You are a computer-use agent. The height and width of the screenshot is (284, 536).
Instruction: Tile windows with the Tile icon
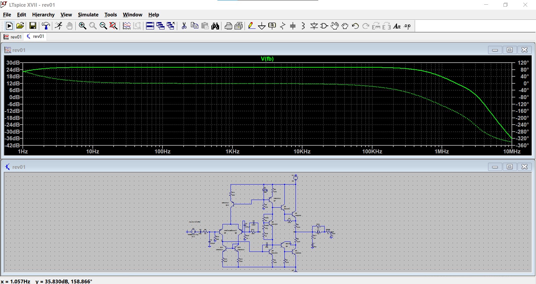[x=150, y=26]
